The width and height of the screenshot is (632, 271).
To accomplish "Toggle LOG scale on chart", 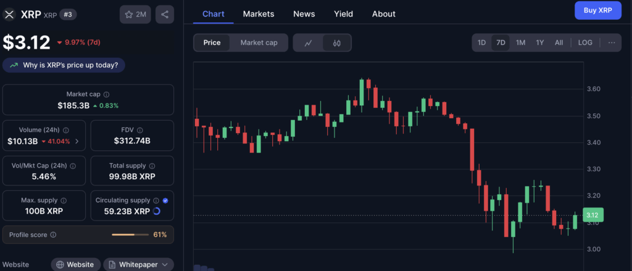I will 585,42.
